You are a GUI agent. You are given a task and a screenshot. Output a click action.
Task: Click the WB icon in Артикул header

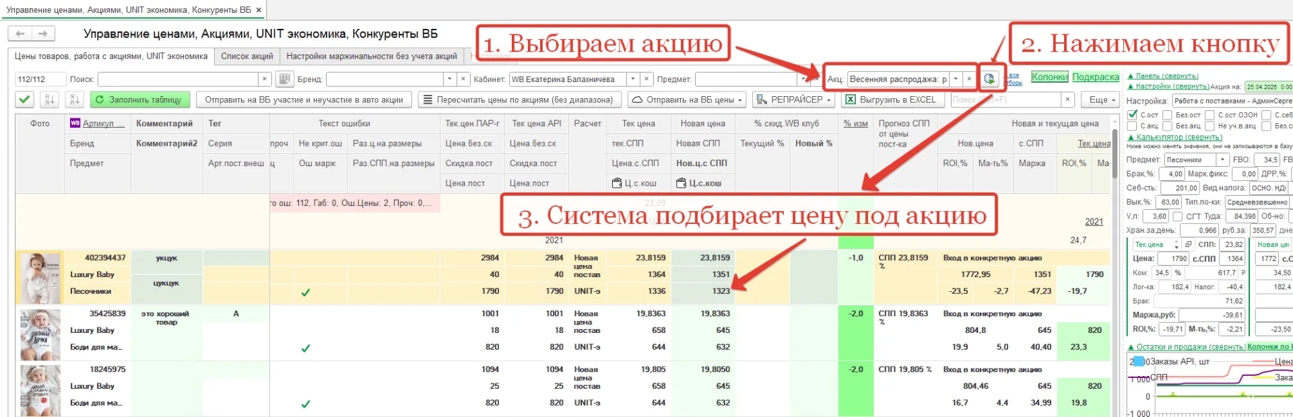pos(75,123)
